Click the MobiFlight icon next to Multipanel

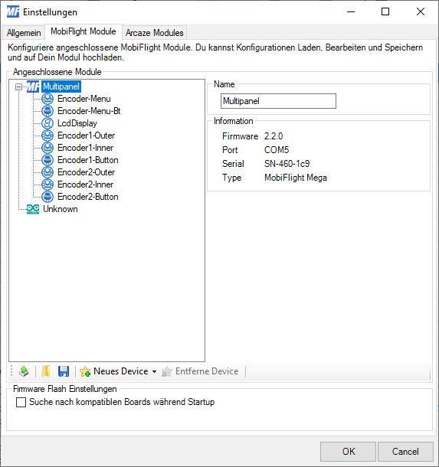(33, 87)
